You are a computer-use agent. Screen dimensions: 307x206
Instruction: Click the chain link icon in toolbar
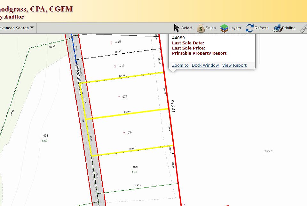(304, 28)
